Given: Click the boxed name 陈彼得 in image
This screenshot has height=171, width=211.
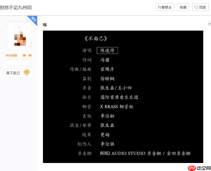Looking at the screenshot, I should pyautogui.click(x=107, y=50).
